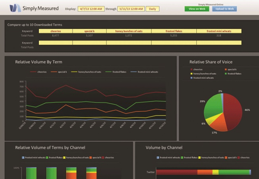Click special k orange swatch in Share of Voice legend
Viewport: 259px width, 179px height.
tap(226, 69)
